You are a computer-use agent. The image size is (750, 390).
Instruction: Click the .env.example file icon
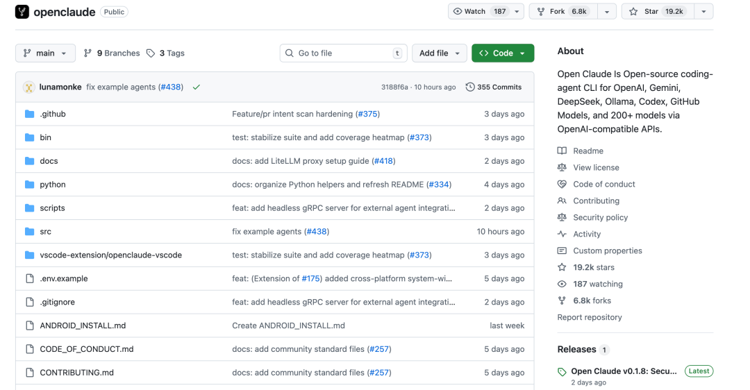coord(29,279)
